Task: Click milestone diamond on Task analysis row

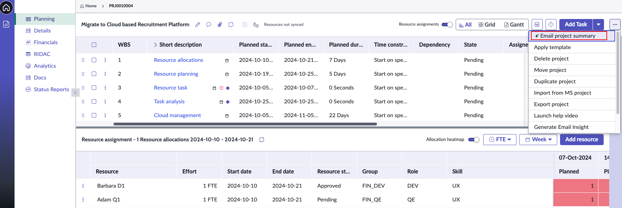Action: pos(228,102)
